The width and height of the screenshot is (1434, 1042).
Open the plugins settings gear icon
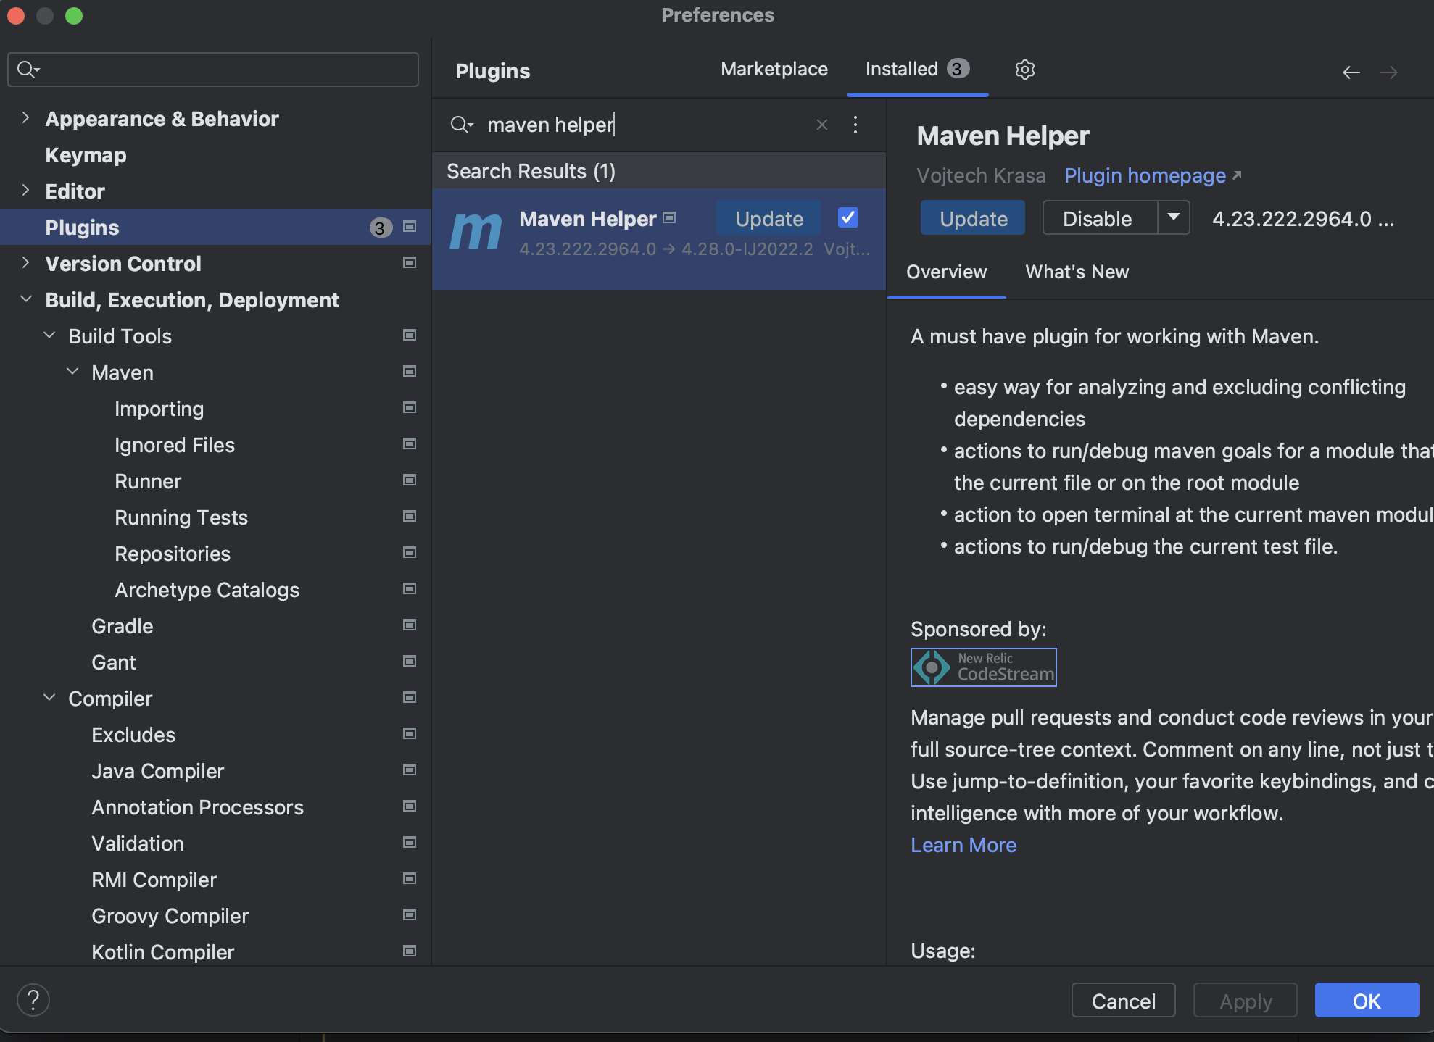pos(1024,70)
